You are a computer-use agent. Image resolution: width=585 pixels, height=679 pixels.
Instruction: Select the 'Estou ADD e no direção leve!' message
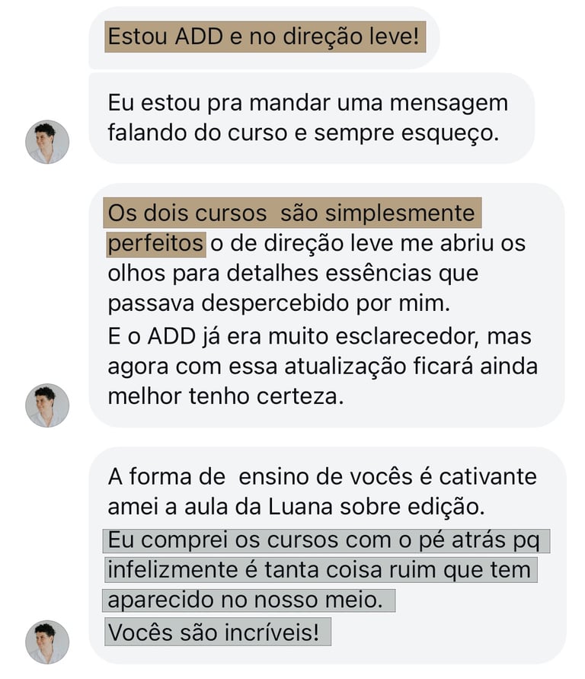pyautogui.click(x=265, y=37)
